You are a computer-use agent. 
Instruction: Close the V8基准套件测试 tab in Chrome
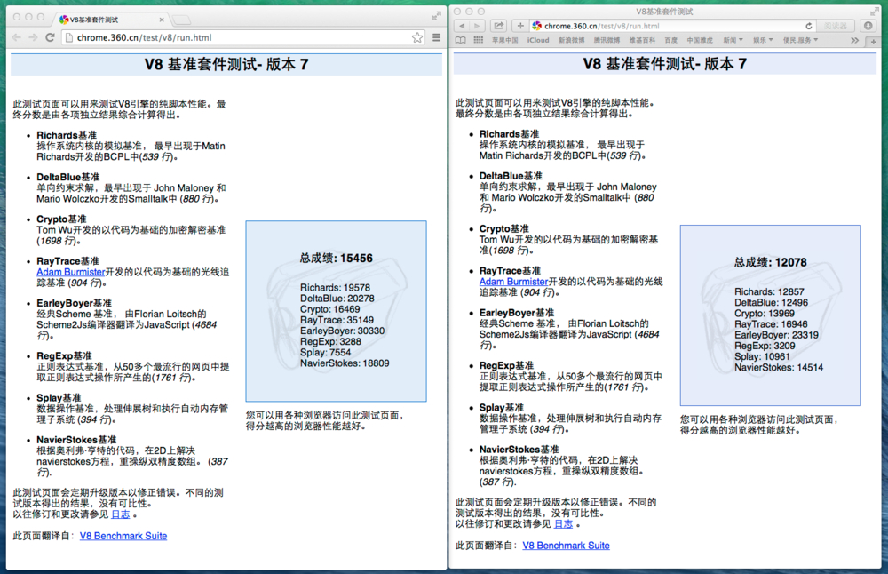click(162, 20)
